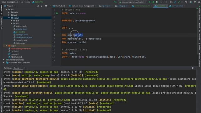Expand the e2e folder

tap(11, 21)
